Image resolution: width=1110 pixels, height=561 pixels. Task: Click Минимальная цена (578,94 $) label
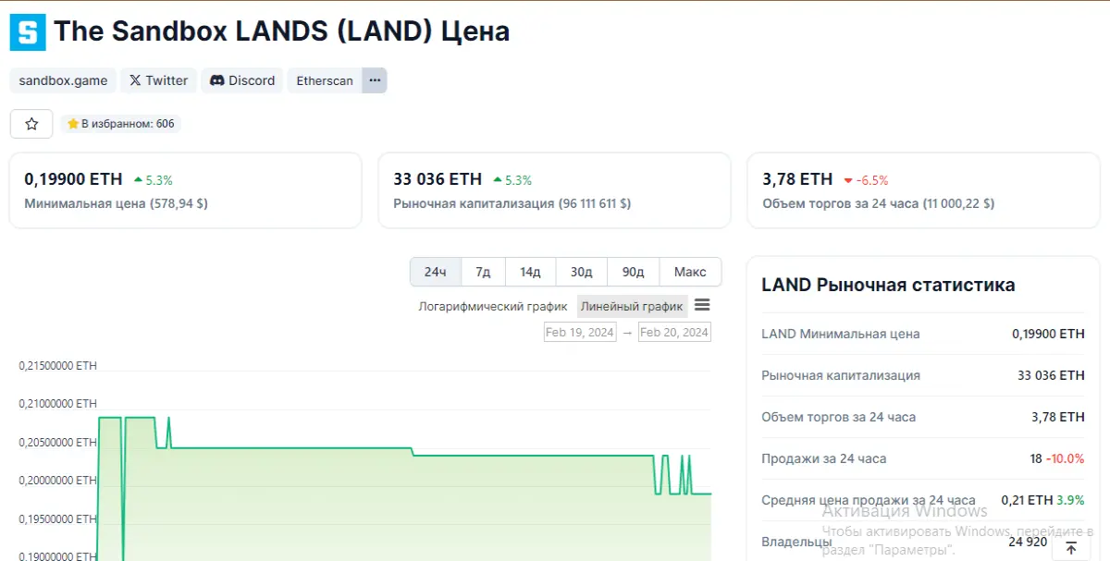[116, 203]
